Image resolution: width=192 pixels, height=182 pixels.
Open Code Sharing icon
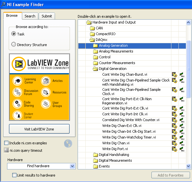point(17,104)
